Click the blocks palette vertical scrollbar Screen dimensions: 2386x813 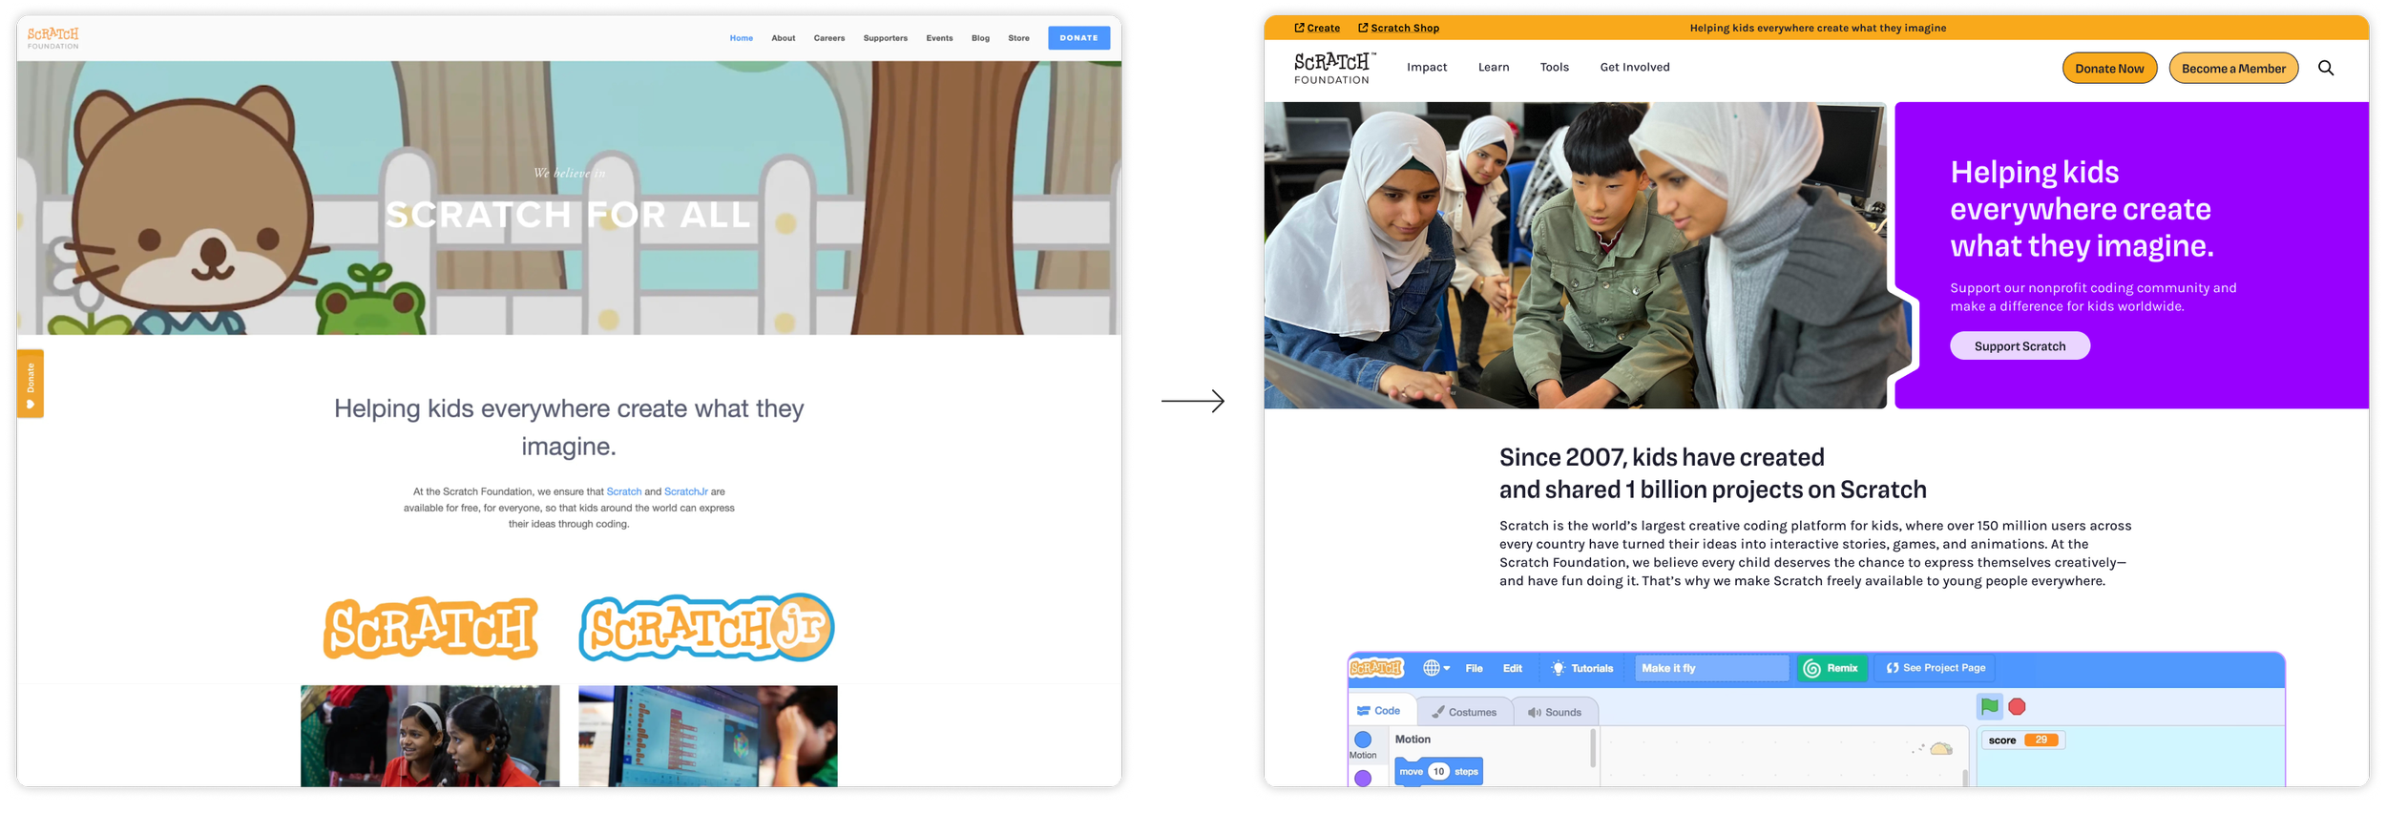pos(1592,748)
